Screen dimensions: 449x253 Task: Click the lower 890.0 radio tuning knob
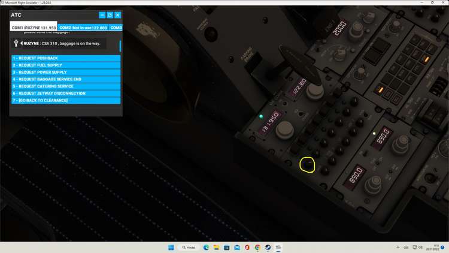(374, 185)
